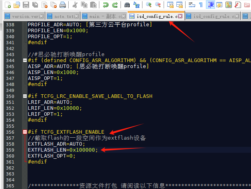
Task: Create a new file with New icon
Action: click(x=8, y=5)
